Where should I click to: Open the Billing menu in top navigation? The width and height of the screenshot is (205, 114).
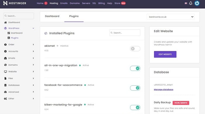click(x=101, y=3)
